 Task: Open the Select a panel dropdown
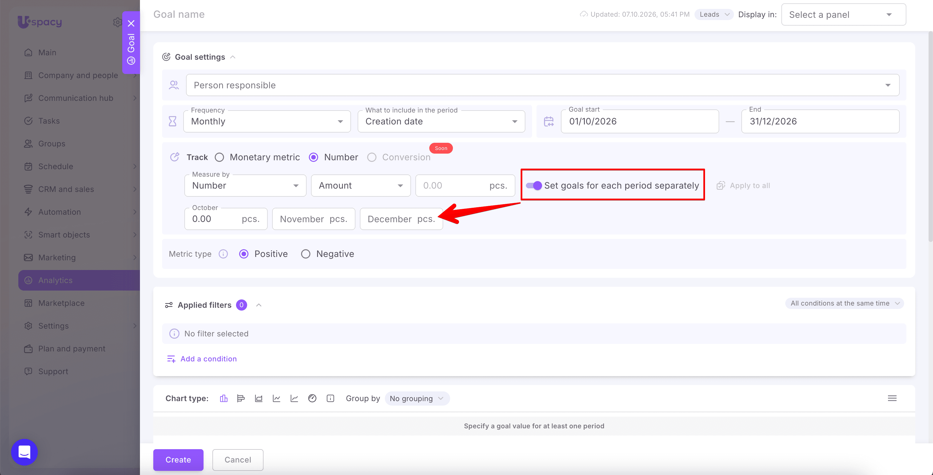(844, 14)
